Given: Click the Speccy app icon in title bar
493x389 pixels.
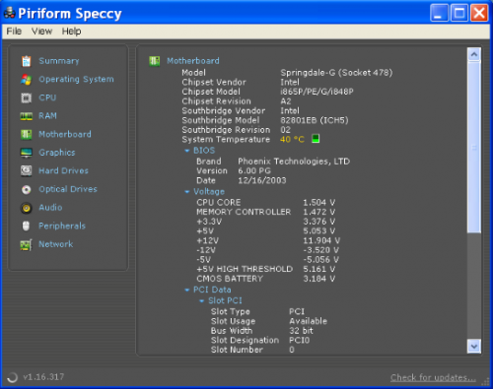Looking at the screenshot, I should (9, 13).
